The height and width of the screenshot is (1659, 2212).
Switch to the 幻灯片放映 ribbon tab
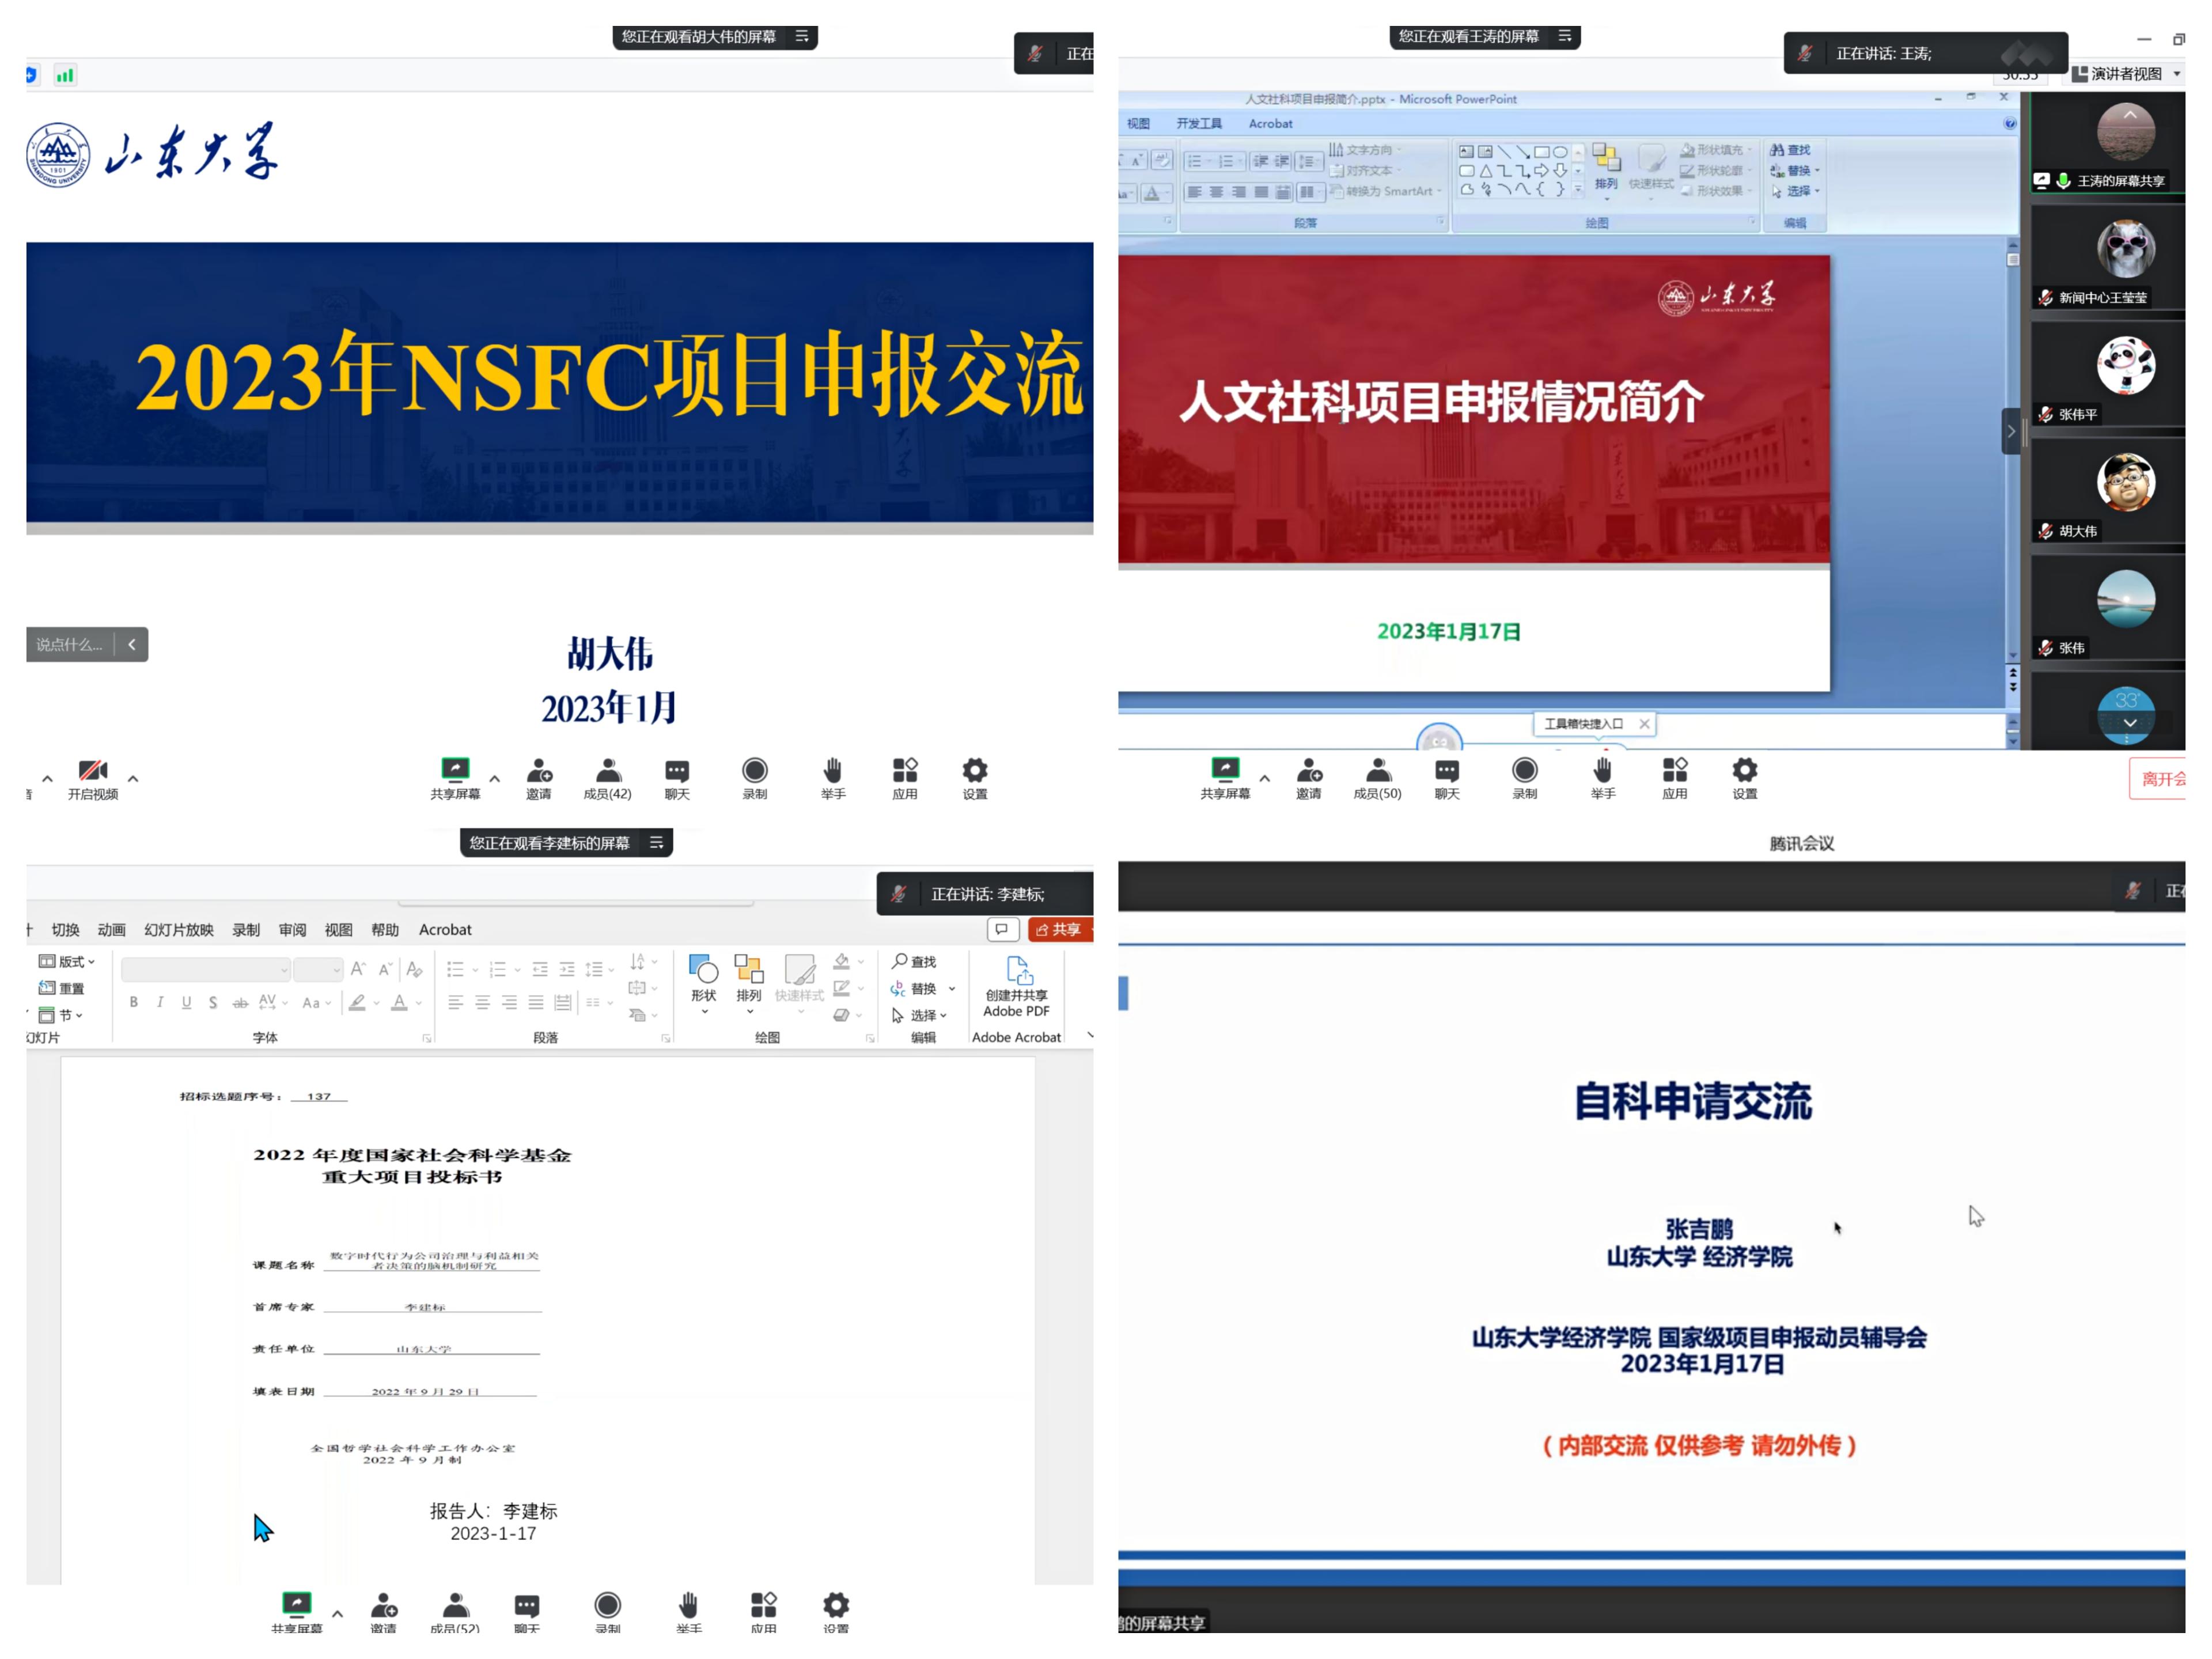[x=178, y=930]
